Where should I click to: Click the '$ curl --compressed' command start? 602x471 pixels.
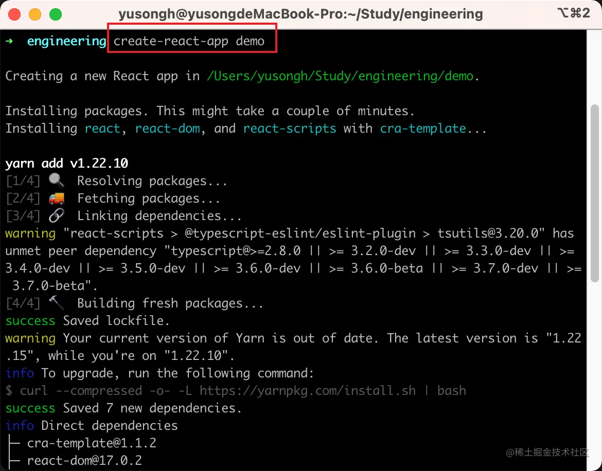[x=74, y=390]
